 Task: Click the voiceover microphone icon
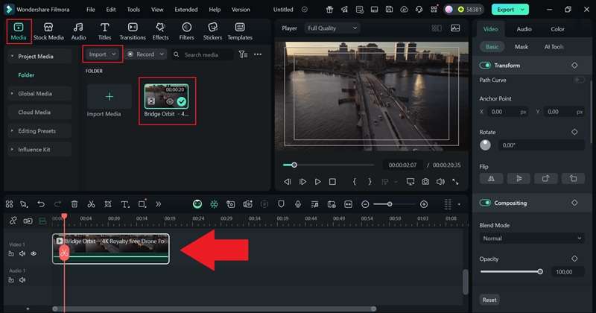[298, 204]
